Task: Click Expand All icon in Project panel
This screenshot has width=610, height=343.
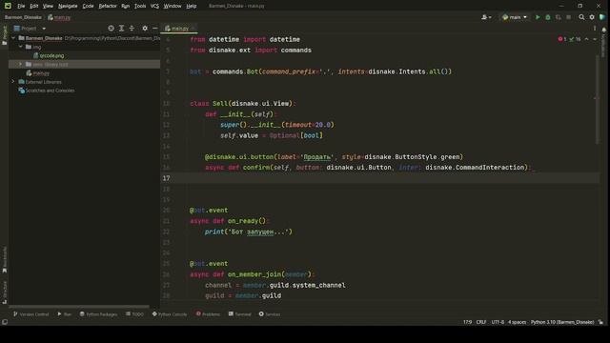Action: pos(121,29)
